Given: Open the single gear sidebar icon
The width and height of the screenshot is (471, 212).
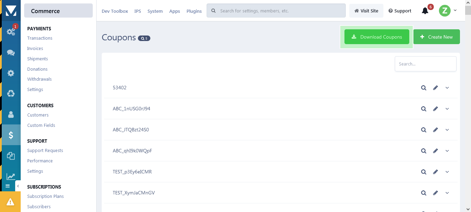Looking at the screenshot, I should (x=11, y=73).
